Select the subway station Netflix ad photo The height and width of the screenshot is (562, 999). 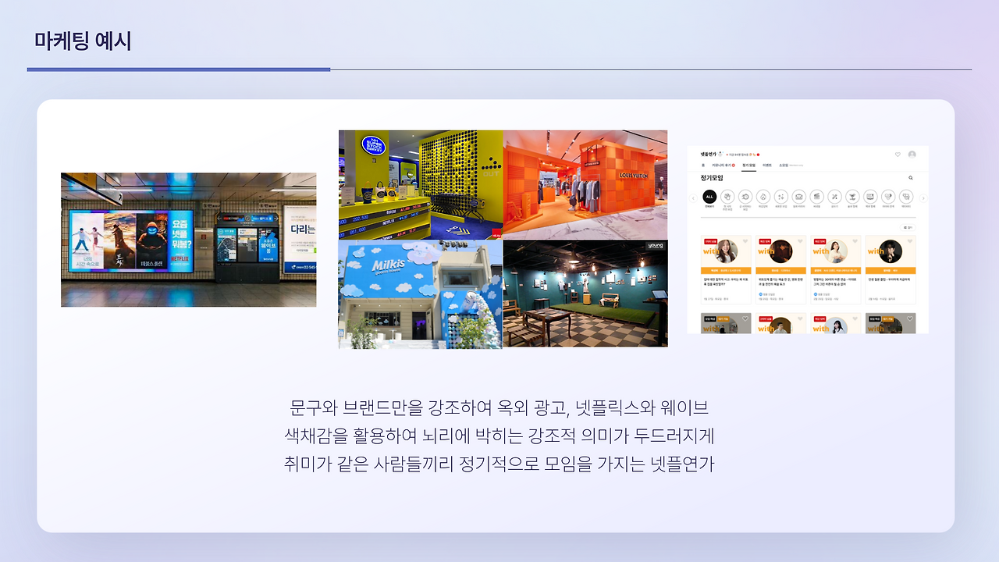189,240
